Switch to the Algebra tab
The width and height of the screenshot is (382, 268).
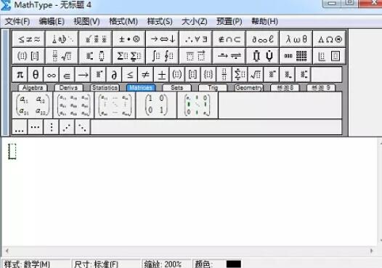33,88
